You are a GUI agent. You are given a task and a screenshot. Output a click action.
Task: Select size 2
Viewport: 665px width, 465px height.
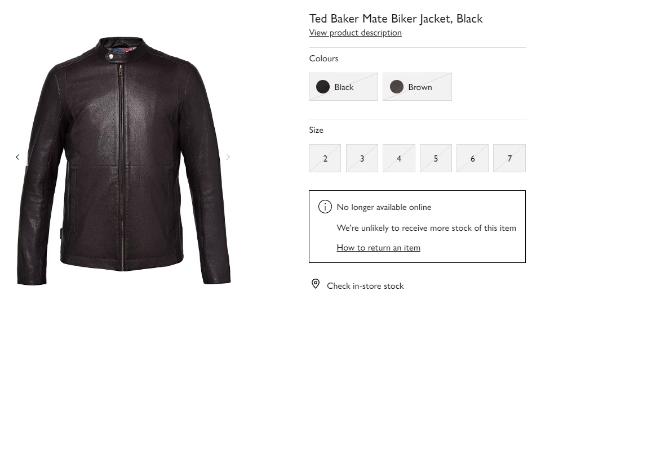point(325,158)
